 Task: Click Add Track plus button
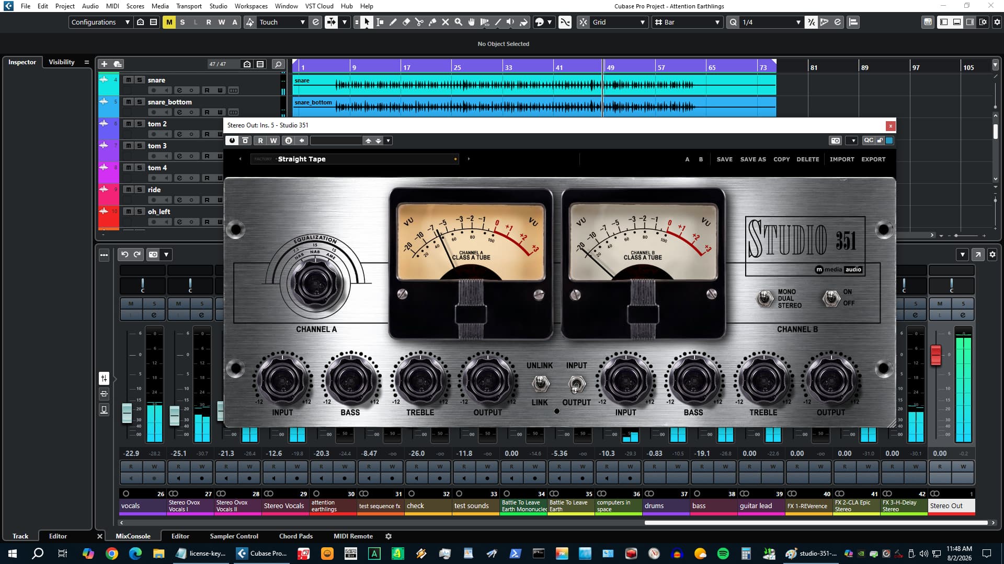[x=104, y=64]
